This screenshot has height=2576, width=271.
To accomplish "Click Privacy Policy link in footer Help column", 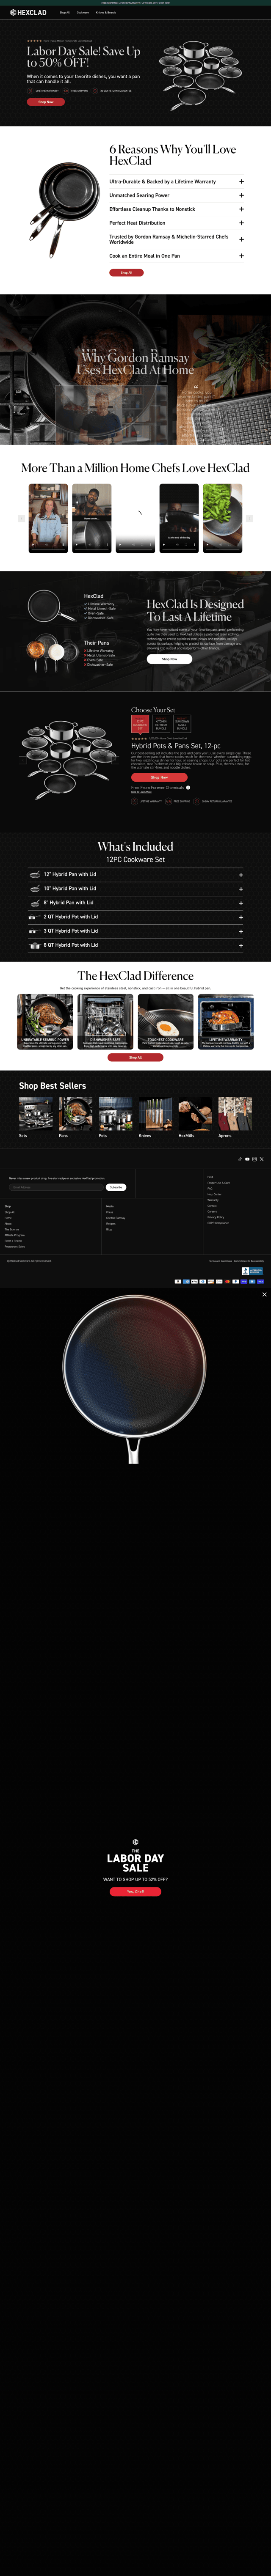I will click(215, 1217).
